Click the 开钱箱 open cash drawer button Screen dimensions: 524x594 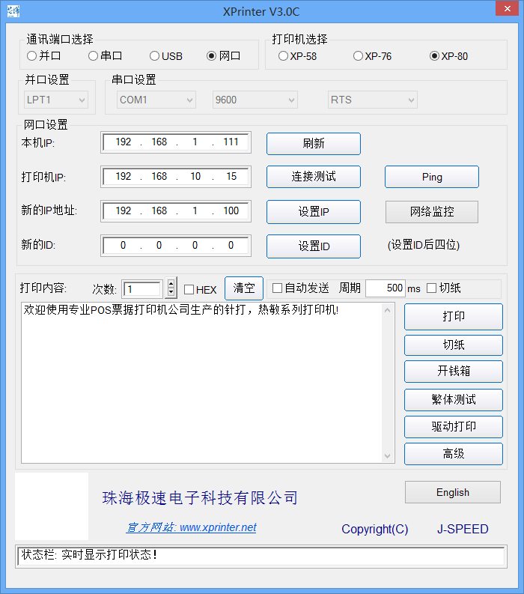(454, 372)
